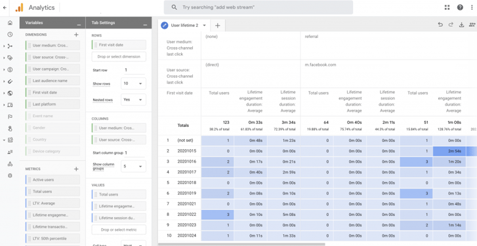This screenshot has height=246, width=477.
Task: Open the three-dot more options menu
Action: (x=472, y=8)
